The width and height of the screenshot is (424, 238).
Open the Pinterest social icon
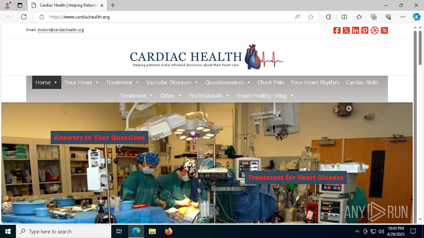365,30
